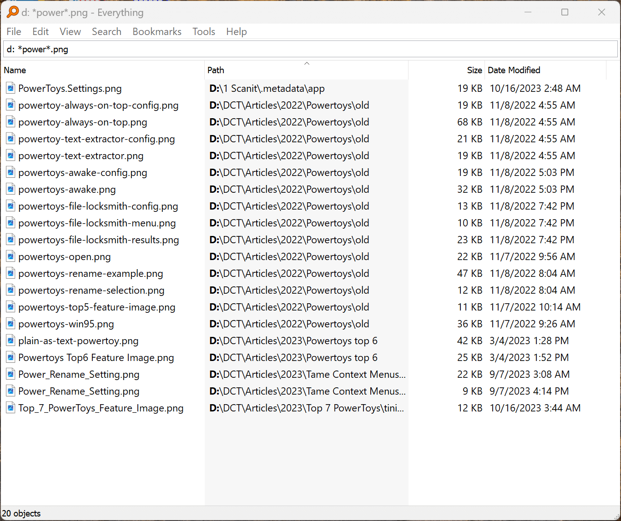
Task: Select powertoys-awake.png file name
Action: [x=67, y=189]
